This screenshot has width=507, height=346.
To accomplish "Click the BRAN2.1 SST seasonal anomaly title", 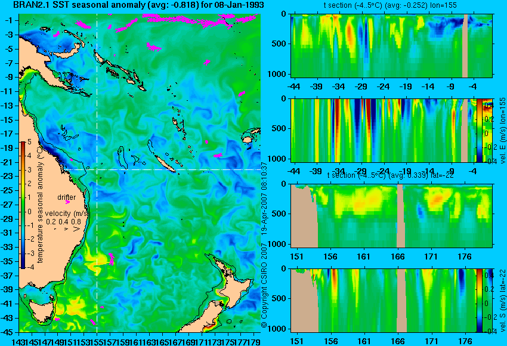I will click(x=138, y=5).
